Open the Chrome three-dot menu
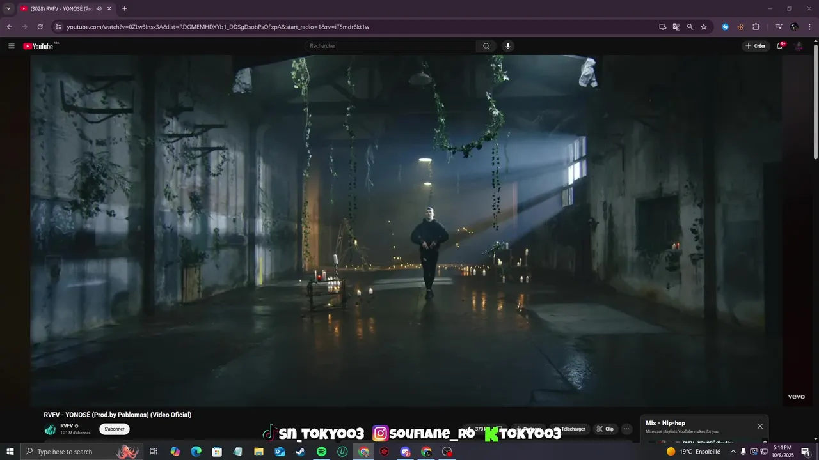The image size is (819, 460). (x=809, y=27)
